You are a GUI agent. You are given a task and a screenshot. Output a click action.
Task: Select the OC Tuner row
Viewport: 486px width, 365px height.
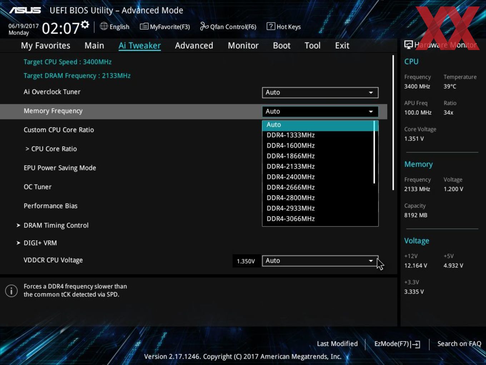(38, 187)
